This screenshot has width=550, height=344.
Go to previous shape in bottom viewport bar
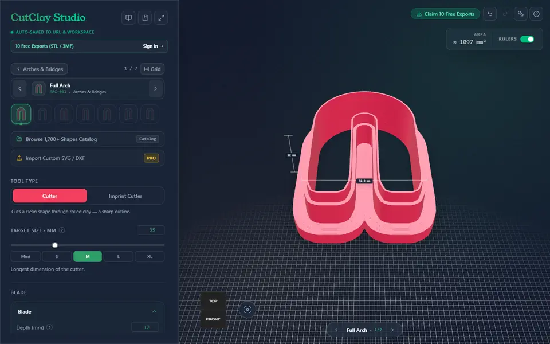pyautogui.click(x=336, y=330)
